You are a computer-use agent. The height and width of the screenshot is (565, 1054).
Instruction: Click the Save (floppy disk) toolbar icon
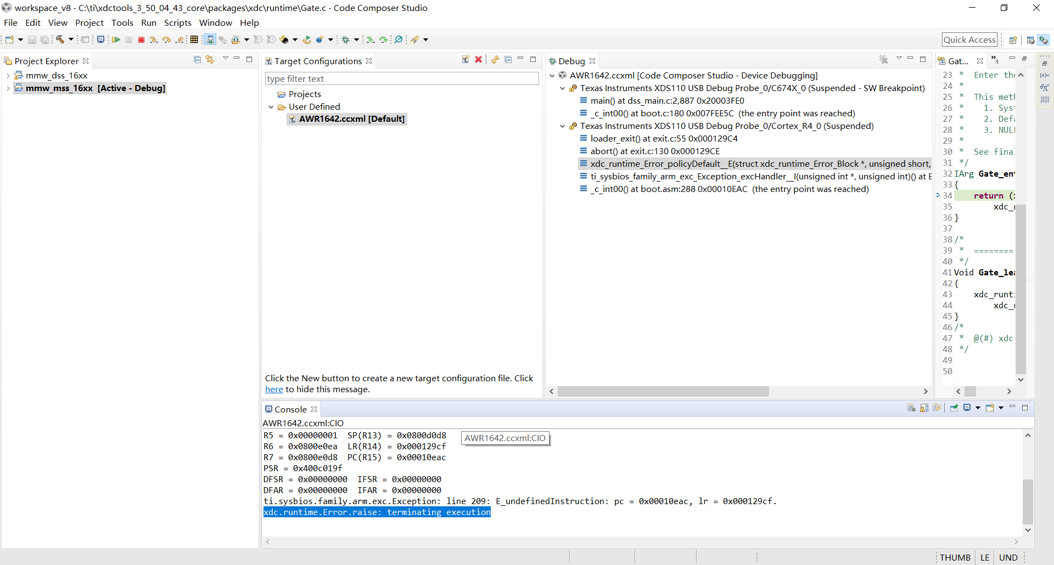pyautogui.click(x=32, y=39)
